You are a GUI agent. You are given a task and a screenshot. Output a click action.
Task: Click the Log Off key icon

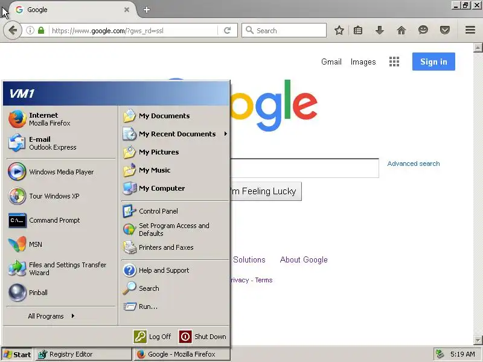(140, 337)
